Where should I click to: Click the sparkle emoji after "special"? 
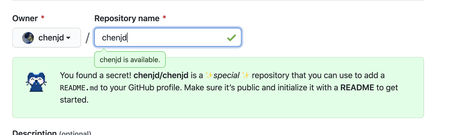[x=246, y=76]
